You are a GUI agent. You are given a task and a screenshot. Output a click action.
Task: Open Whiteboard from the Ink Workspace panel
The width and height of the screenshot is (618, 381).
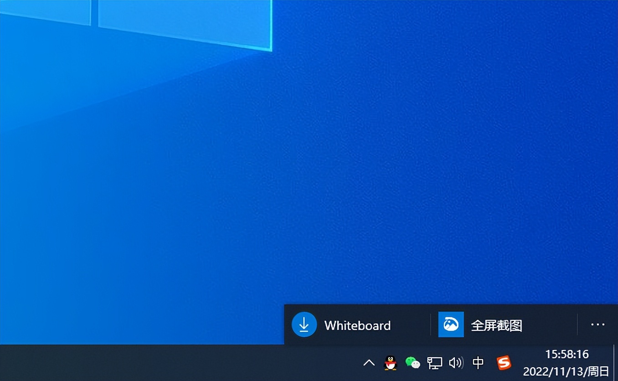[x=357, y=325]
